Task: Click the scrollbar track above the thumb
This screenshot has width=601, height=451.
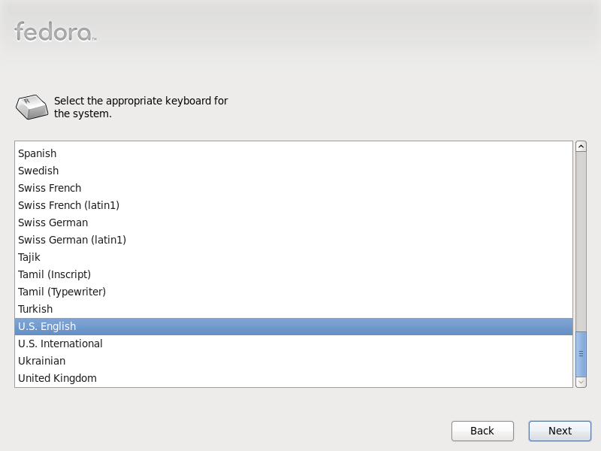Action: tap(581, 241)
